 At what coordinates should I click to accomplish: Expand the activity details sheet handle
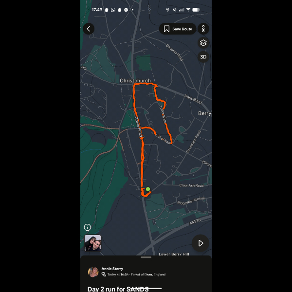point(146,257)
